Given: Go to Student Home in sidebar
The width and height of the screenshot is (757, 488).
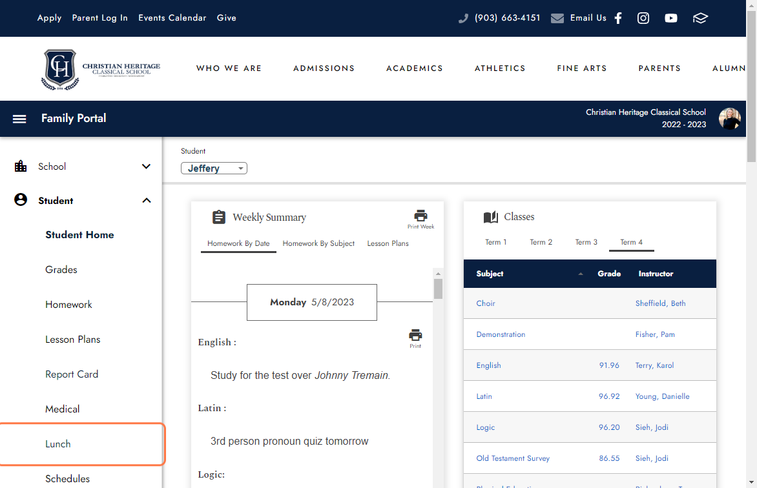Looking at the screenshot, I should click(x=79, y=235).
